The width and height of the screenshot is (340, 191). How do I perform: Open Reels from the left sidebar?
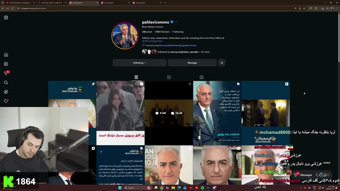pyautogui.click(x=6, y=64)
